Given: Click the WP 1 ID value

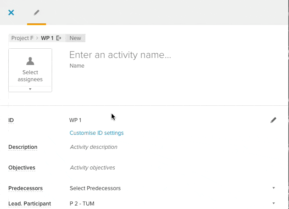Looking at the screenshot, I should [75, 120].
